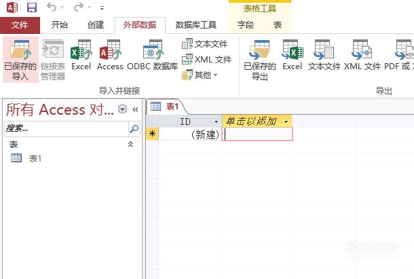Open the 文件 menu
The image size is (414, 279).
coord(20,25)
